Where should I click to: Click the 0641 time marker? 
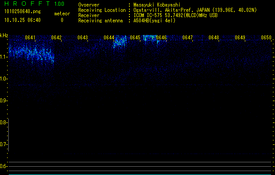click(30, 38)
